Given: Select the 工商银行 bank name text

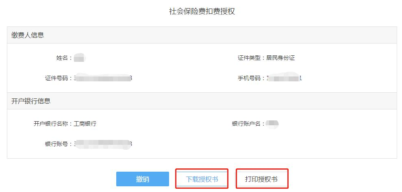Looking at the screenshot, I should point(85,124).
